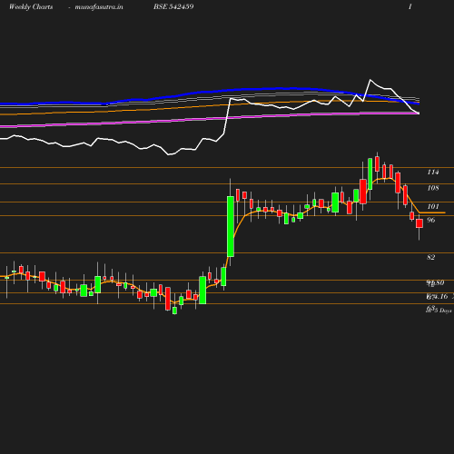This screenshot has height=454, width=454.
Task: Click the 82 price level label
Action: click(x=431, y=257)
